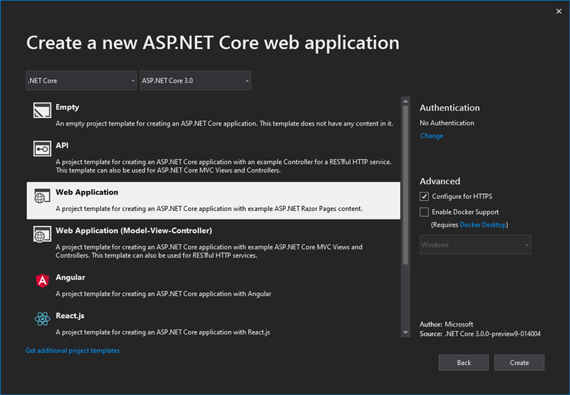This screenshot has height=395, width=570.
Task: Open the ASP.NET Core 3.0 version dropdown
Action: [196, 81]
